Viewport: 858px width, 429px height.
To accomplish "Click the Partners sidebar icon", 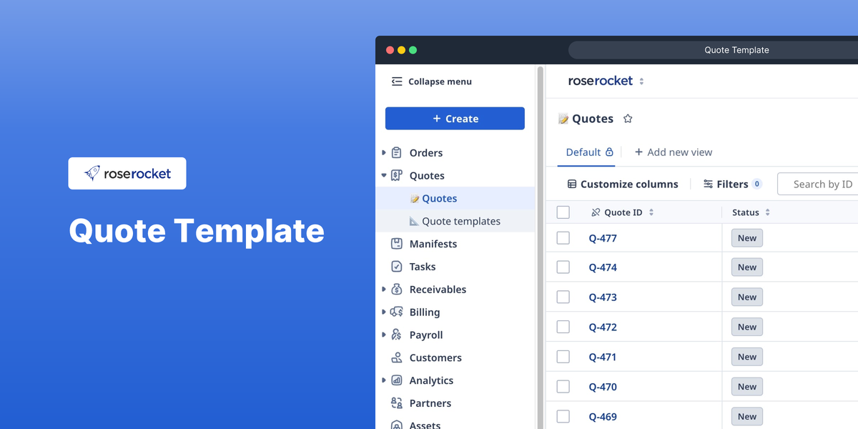I will click(x=397, y=403).
